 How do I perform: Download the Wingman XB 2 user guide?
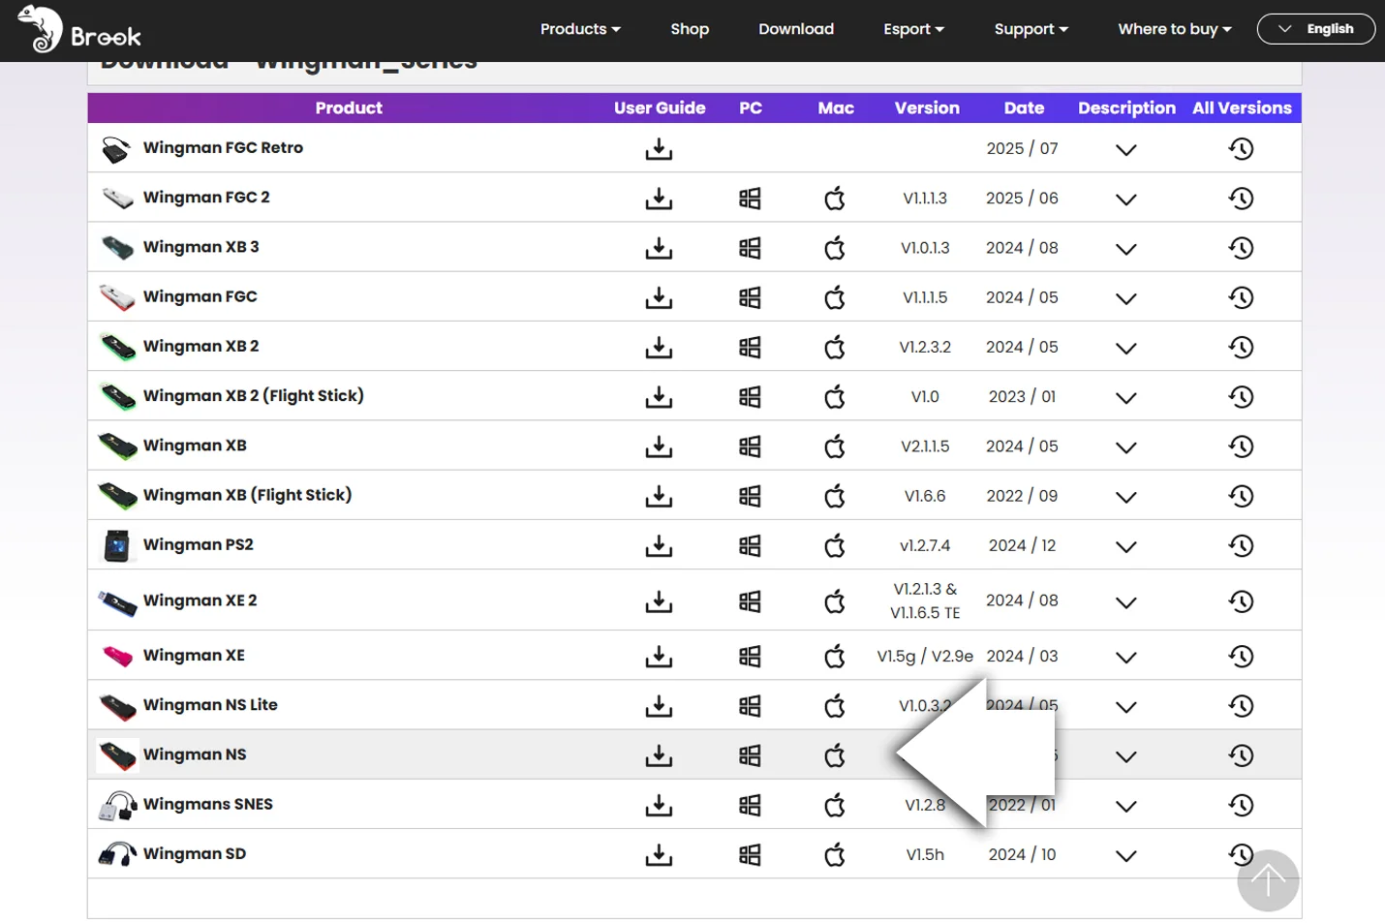pyautogui.click(x=659, y=347)
